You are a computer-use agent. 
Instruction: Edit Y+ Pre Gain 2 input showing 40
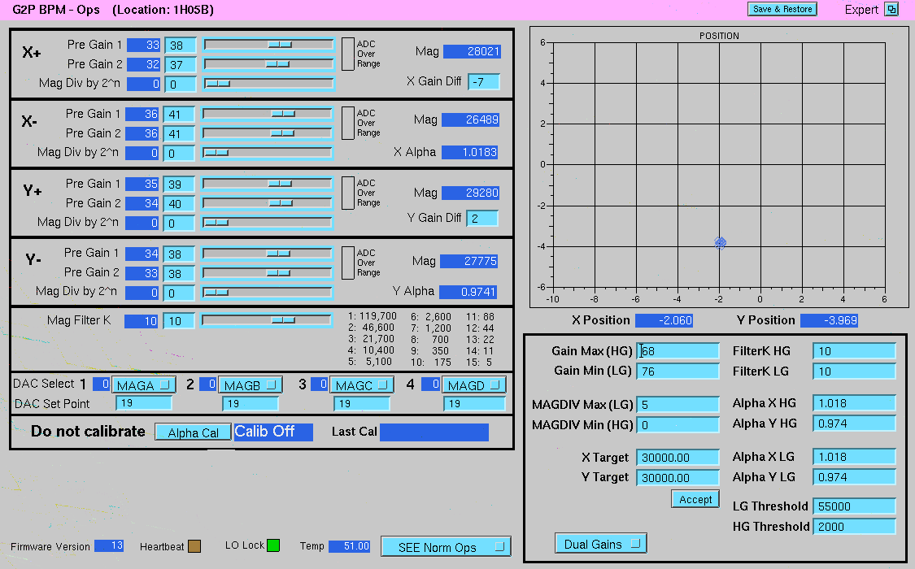[x=179, y=203]
